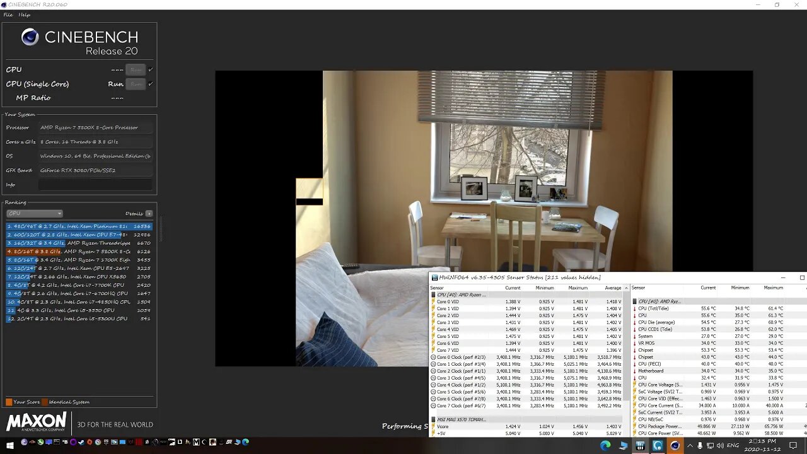Viewport: 807px width, 454px height.
Task: Select the VR MOS temperature row
Action: point(719,343)
